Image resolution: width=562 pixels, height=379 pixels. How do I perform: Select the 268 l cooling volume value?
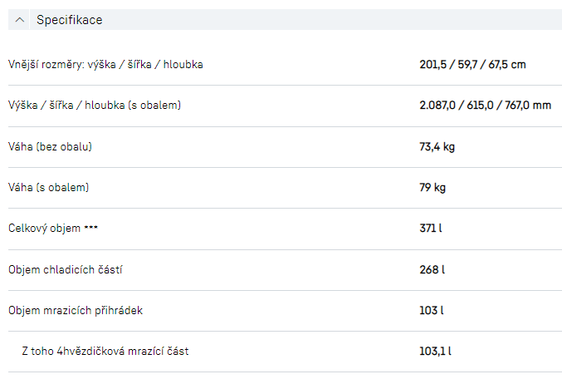click(432, 270)
